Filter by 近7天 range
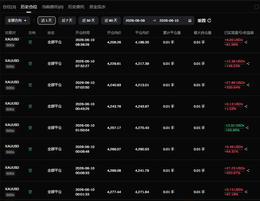260x201 pixels. point(67,21)
